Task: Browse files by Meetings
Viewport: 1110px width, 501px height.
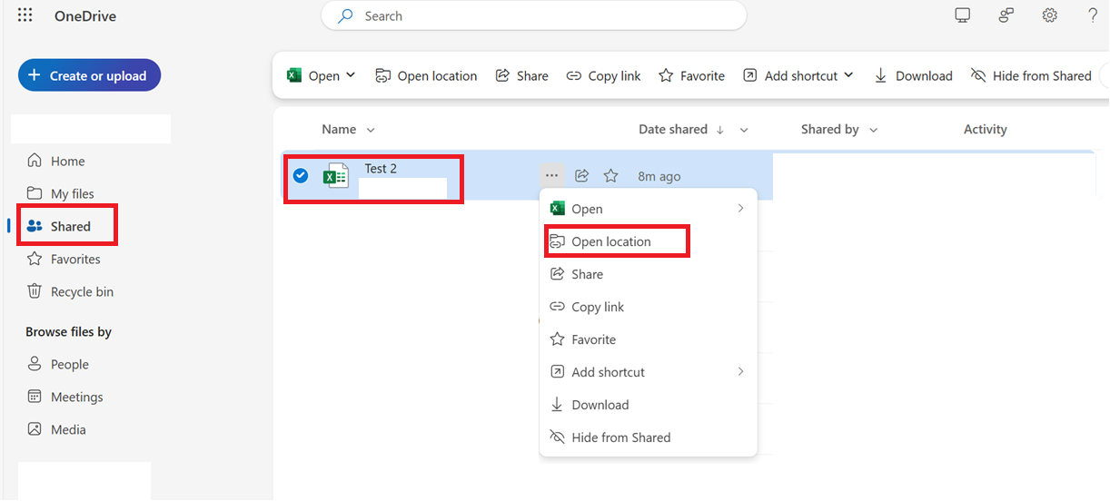Action: pyautogui.click(x=65, y=397)
